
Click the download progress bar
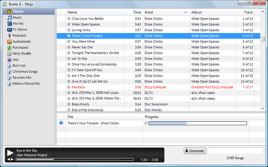[198, 123]
